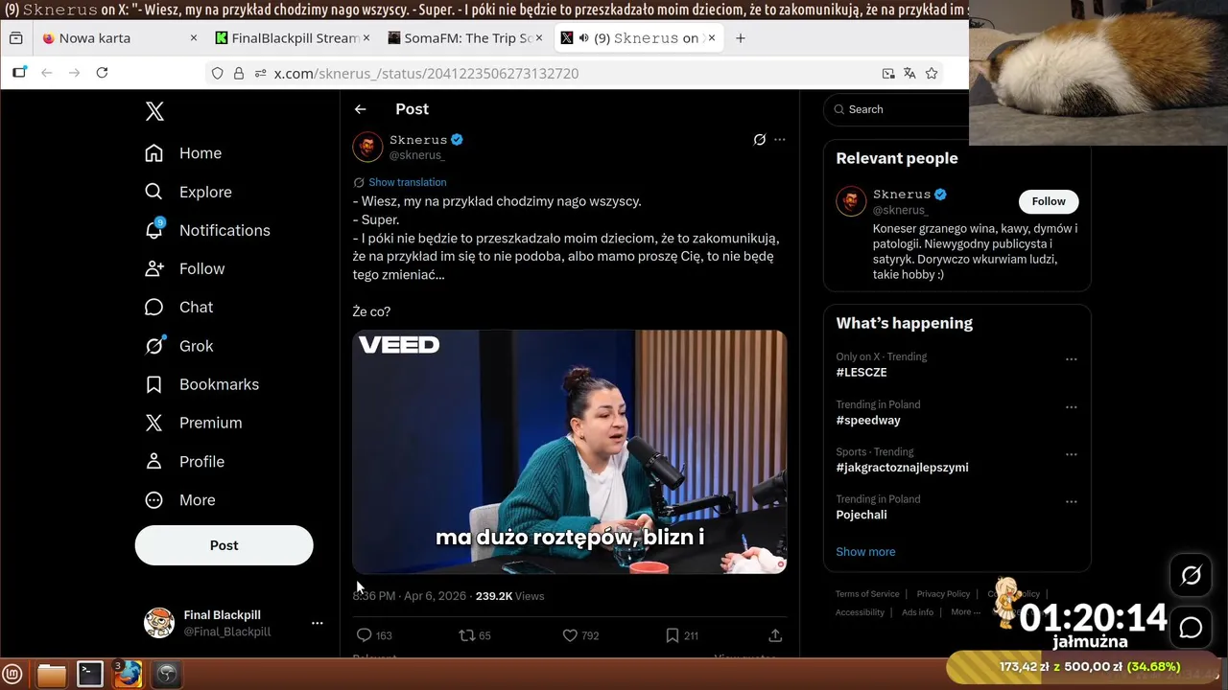Image resolution: width=1228 pixels, height=690 pixels.
Task: Click the share icon under the post
Action: (775, 635)
